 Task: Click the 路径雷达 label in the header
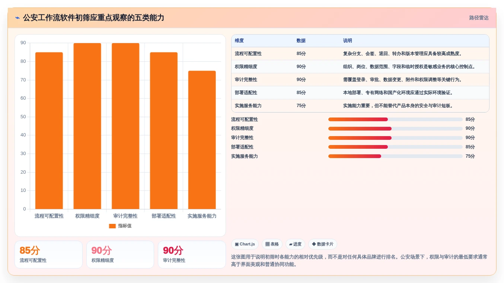tap(479, 18)
